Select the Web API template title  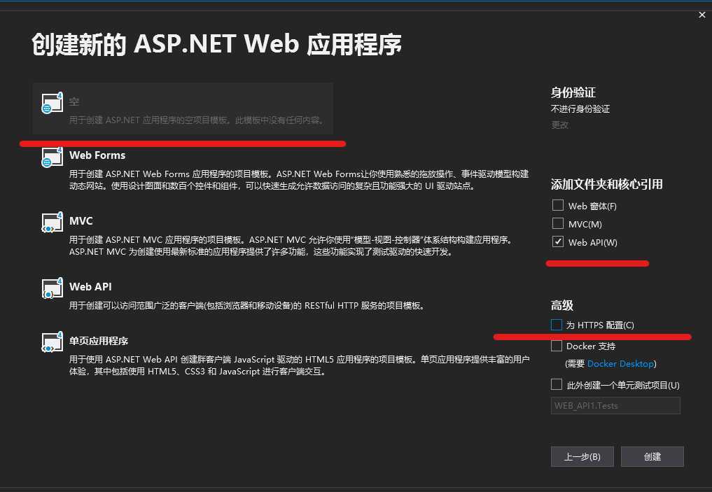pyautogui.click(x=90, y=287)
